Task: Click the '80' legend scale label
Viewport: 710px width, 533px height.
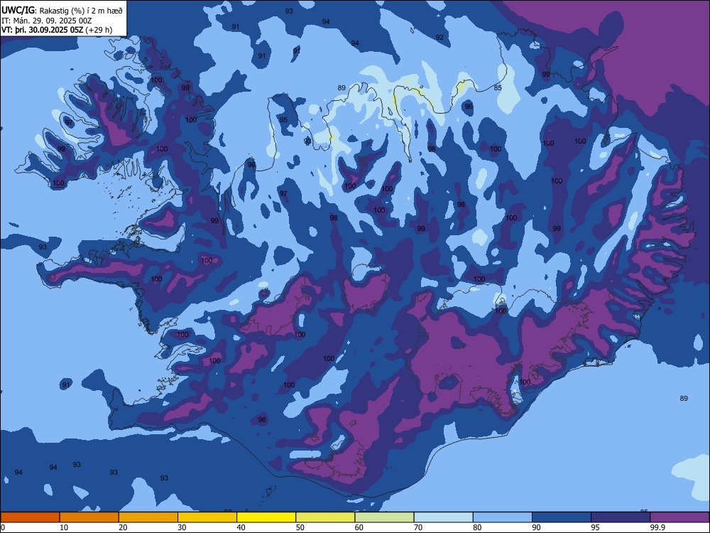Action: pyautogui.click(x=477, y=527)
